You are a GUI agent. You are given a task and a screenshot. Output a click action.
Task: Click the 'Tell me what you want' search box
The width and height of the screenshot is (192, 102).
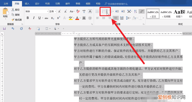pyautogui.click(x=116, y=4)
